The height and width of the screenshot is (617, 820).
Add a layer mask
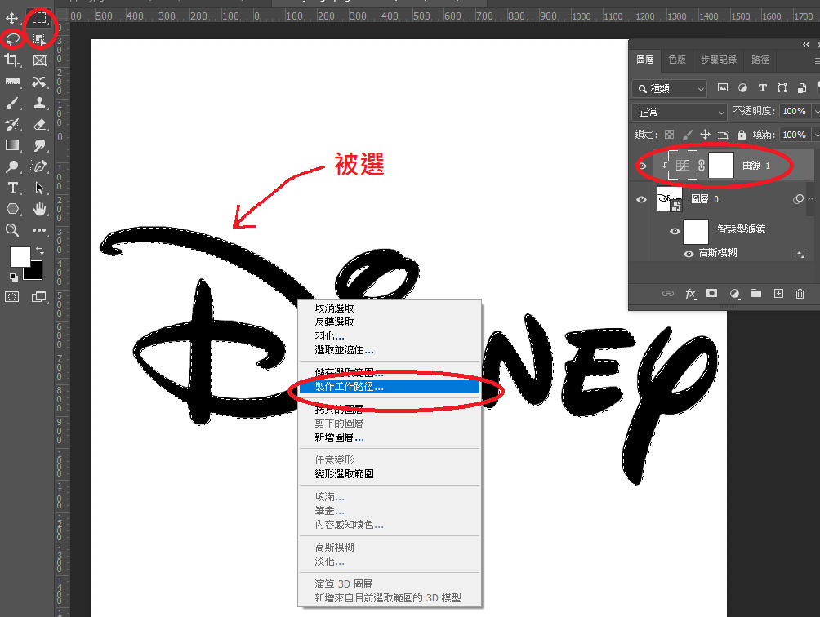pyautogui.click(x=711, y=293)
